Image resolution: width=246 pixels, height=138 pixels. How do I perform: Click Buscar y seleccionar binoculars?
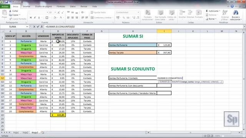(236, 15)
